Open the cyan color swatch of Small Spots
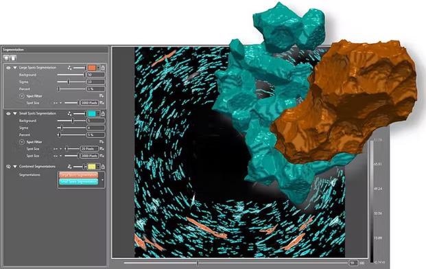 [92, 114]
